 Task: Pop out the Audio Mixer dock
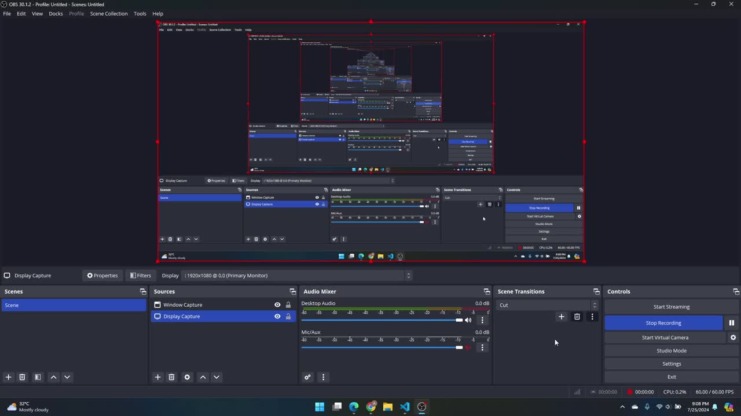[x=487, y=292]
